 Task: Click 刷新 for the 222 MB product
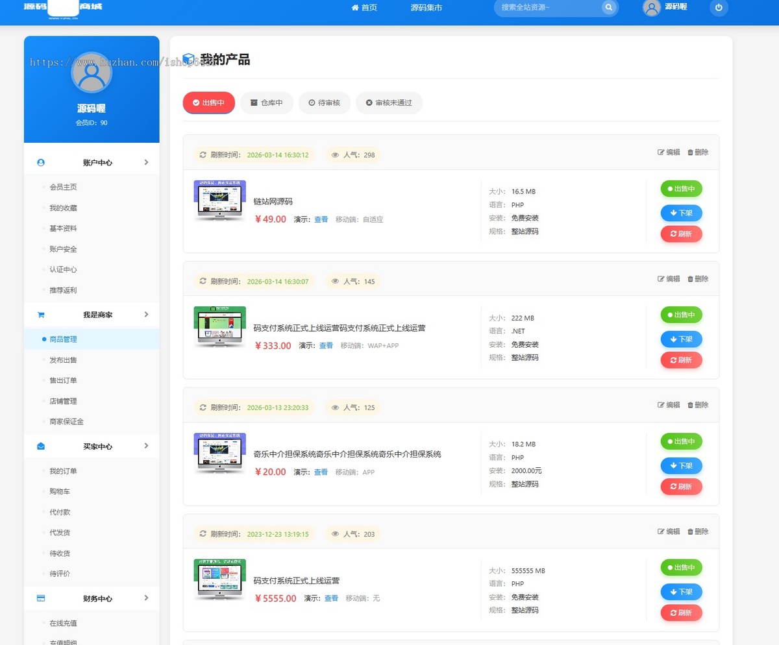click(682, 359)
